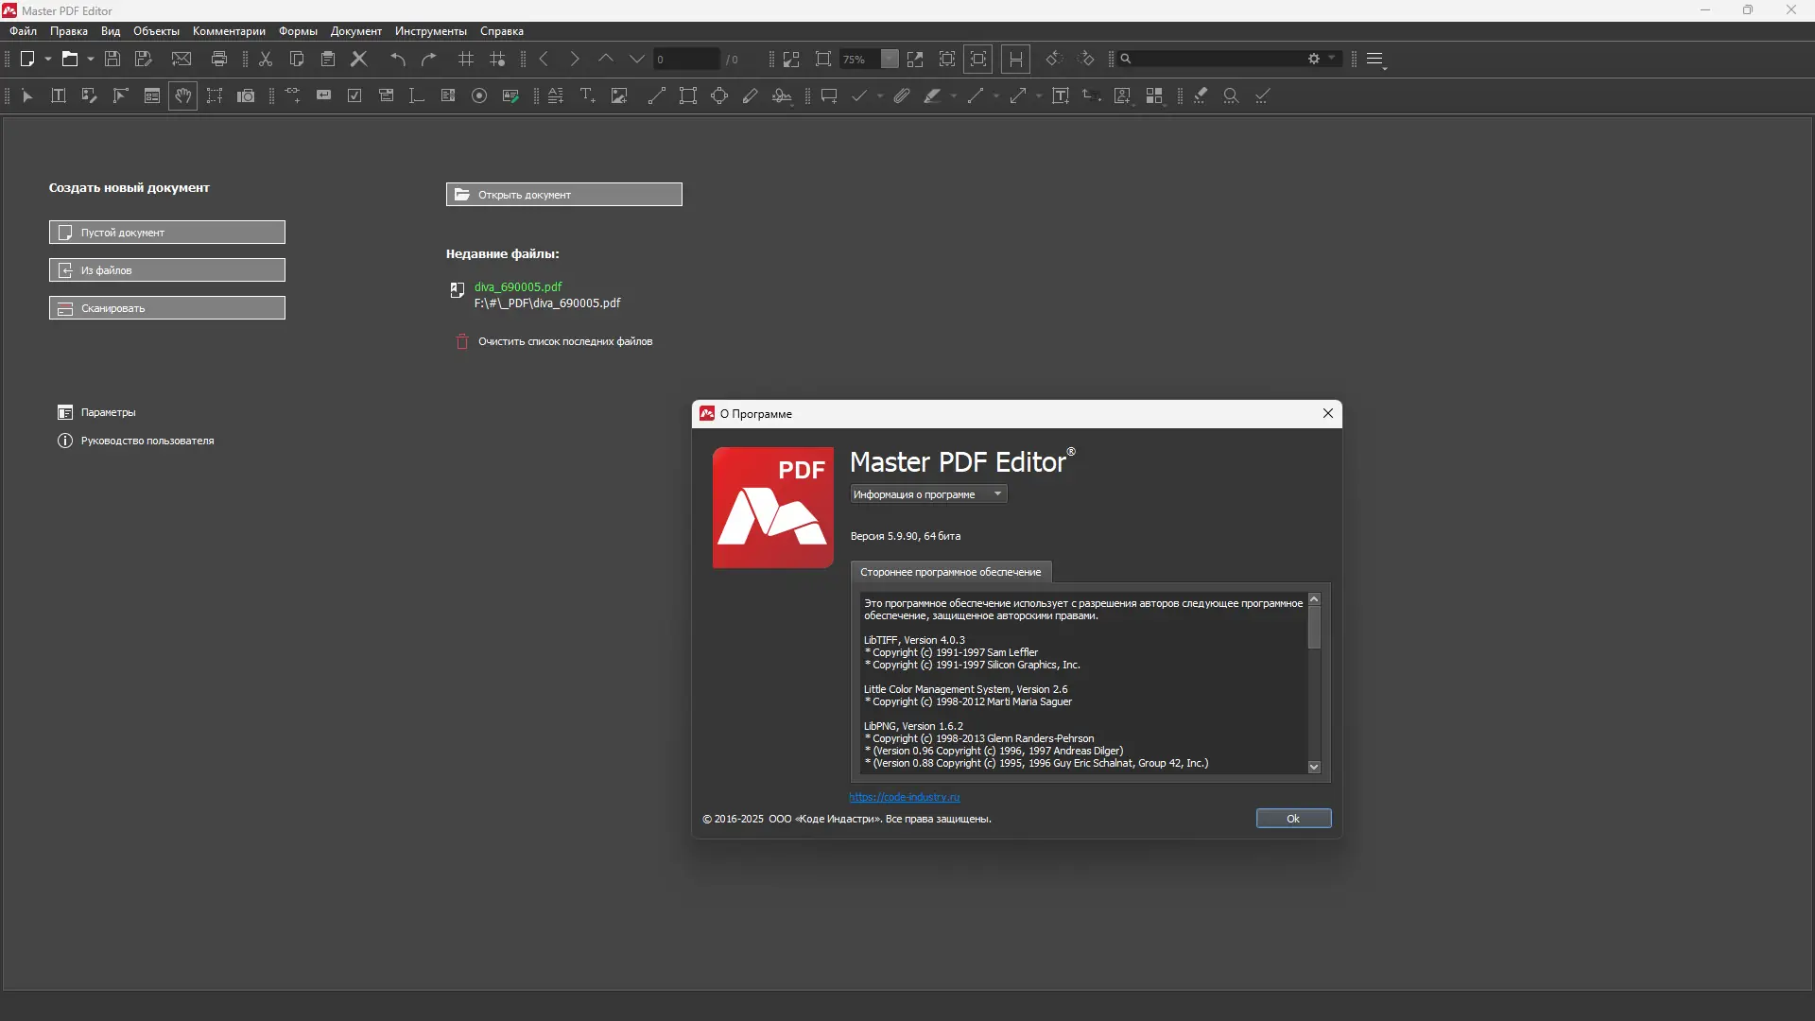
Task: Select the Insert Image tool icon
Action: click(619, 95)
